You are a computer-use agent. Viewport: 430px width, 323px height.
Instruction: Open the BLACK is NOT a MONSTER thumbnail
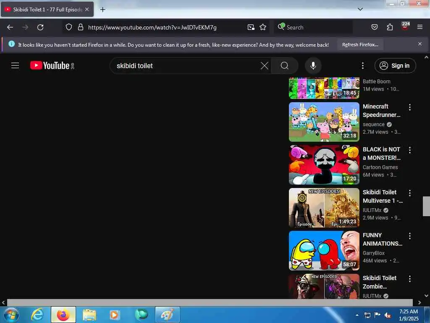324,165
